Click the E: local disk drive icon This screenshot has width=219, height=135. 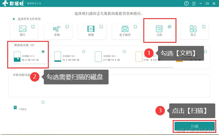click(x=98, y=57)
